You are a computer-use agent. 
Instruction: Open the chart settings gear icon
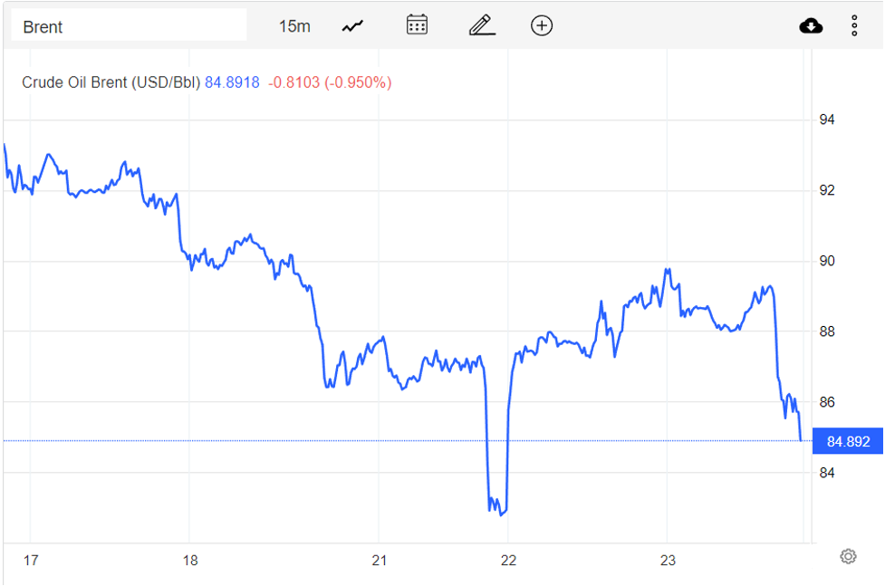point(849,556)
